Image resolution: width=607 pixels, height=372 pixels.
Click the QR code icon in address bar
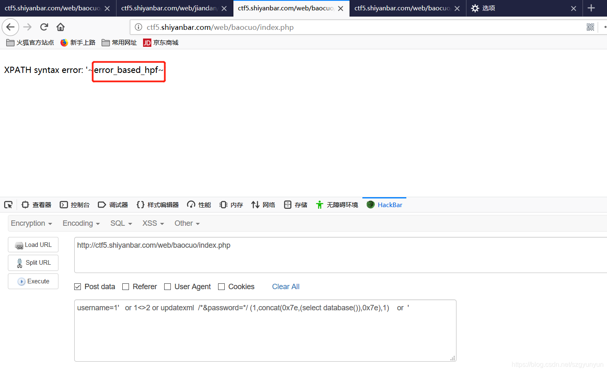pos(590,27)
